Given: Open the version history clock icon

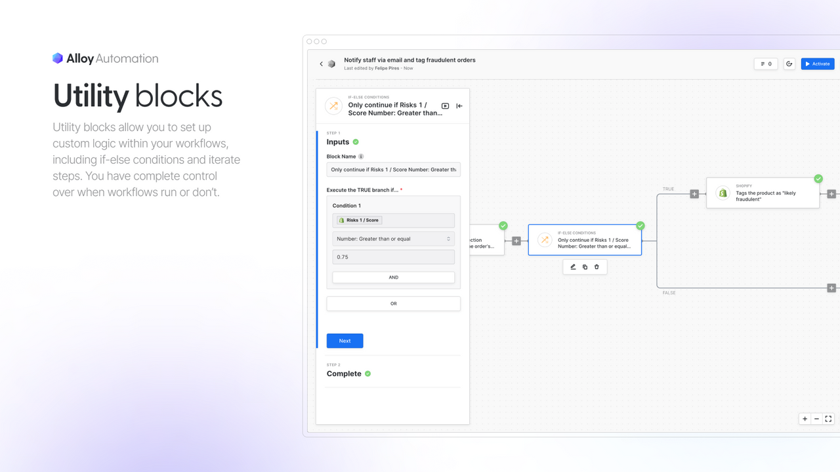Looking at the screenshot, I should pos(789,64).
